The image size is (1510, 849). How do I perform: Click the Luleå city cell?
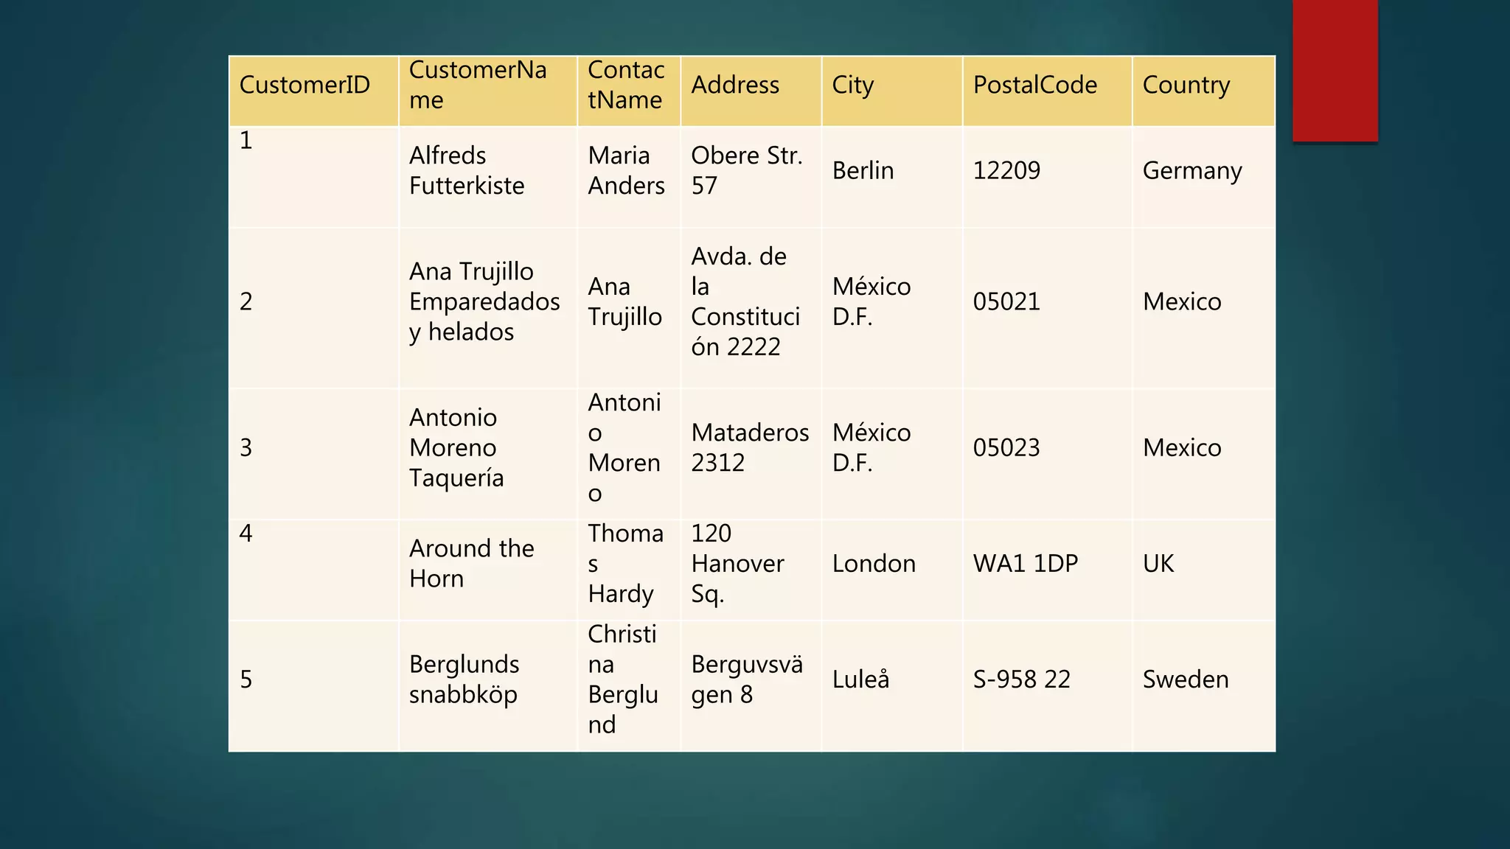coord(892,686)
